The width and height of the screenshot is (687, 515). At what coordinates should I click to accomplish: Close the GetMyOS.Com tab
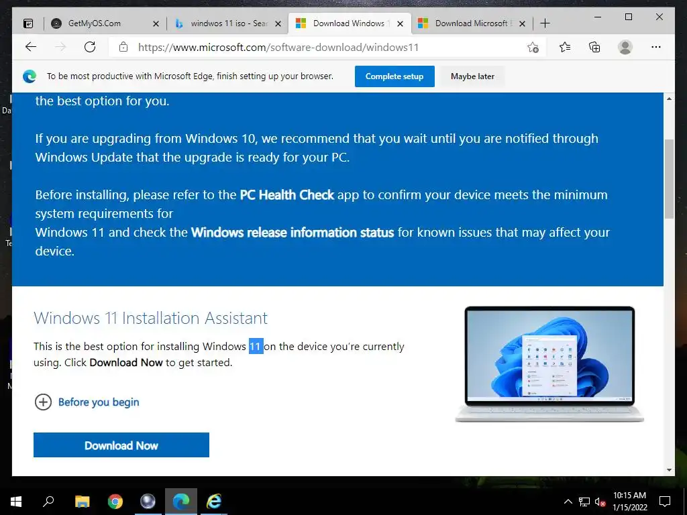coord(156,23)
